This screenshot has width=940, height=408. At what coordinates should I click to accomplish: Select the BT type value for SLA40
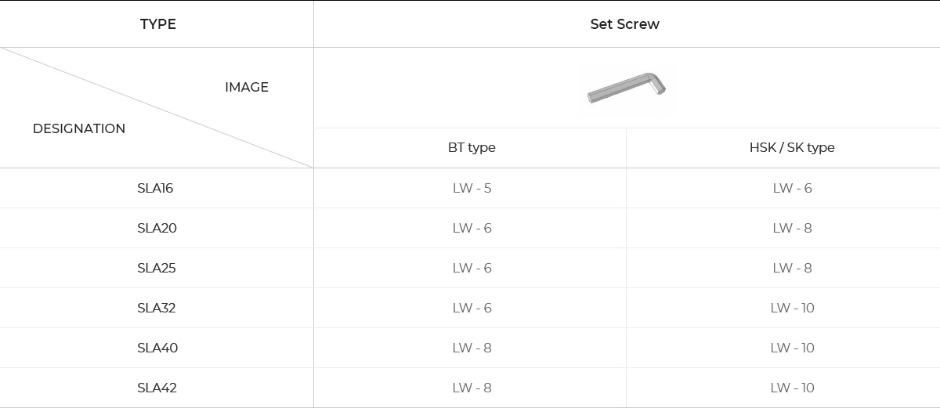coord(472,348)
